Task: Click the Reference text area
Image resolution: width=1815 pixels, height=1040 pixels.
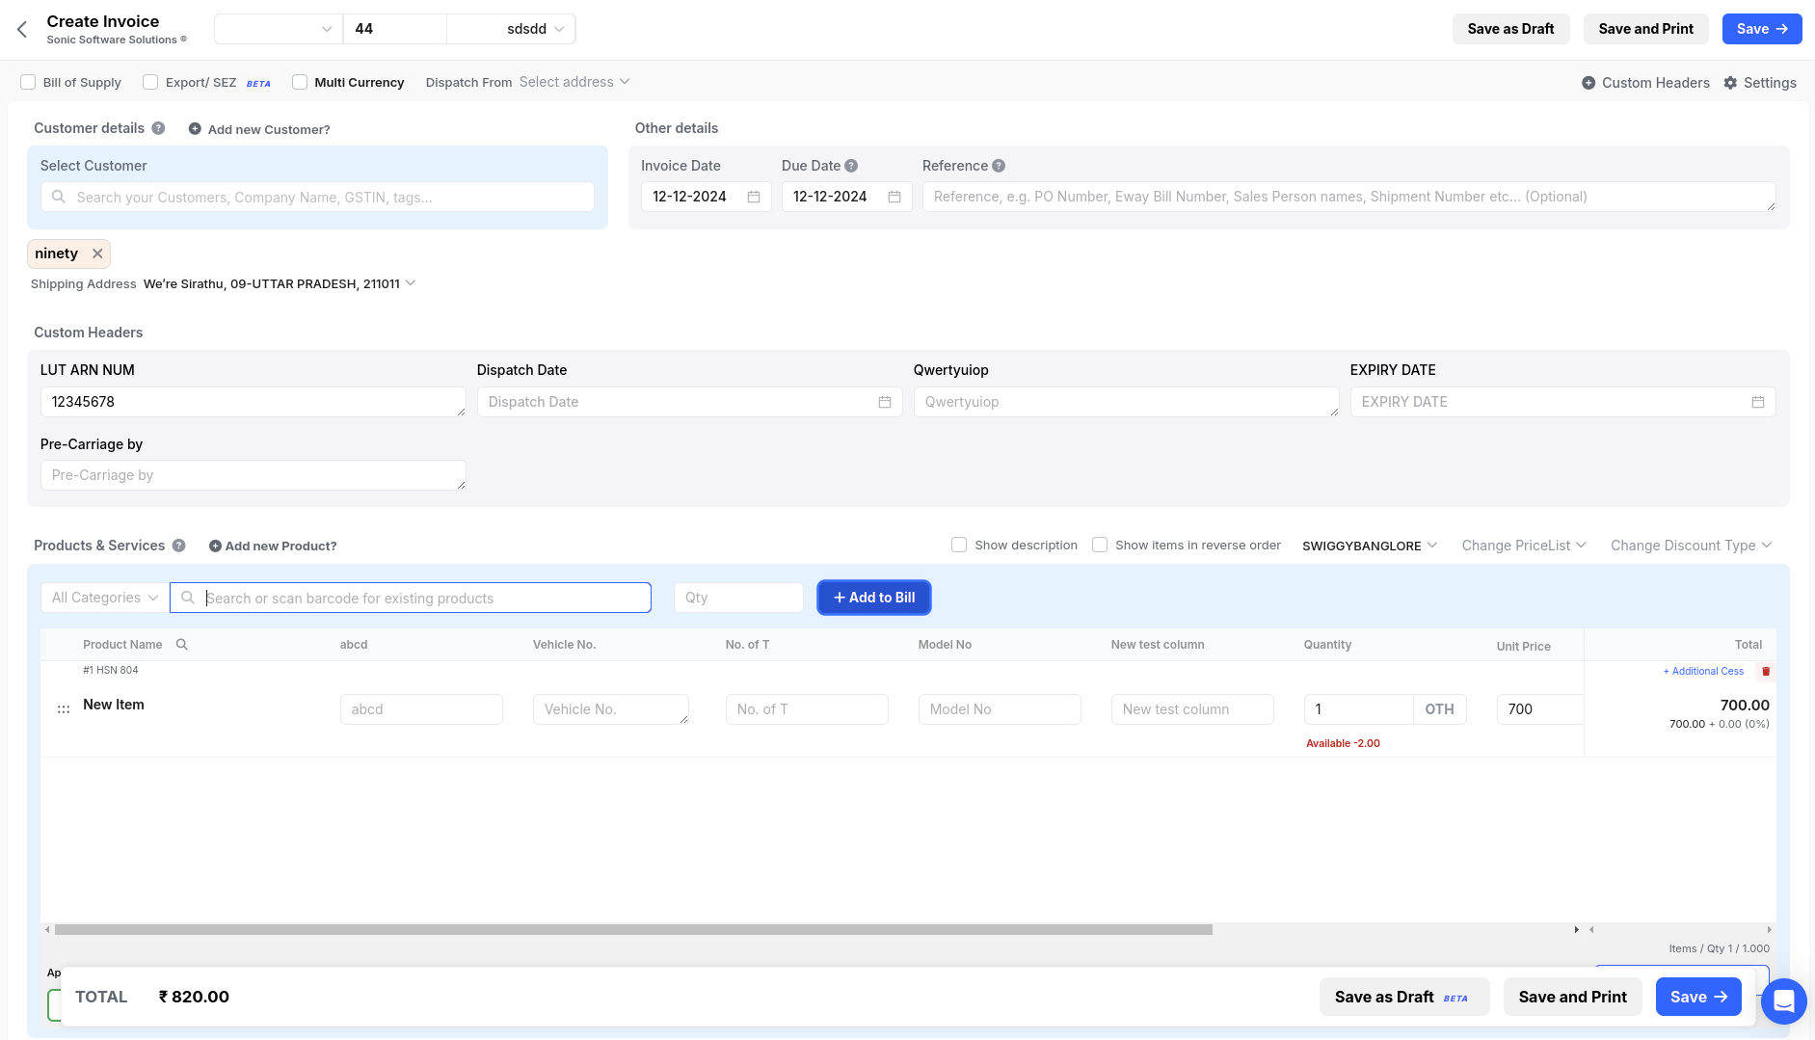Action: pos(1348,197)
